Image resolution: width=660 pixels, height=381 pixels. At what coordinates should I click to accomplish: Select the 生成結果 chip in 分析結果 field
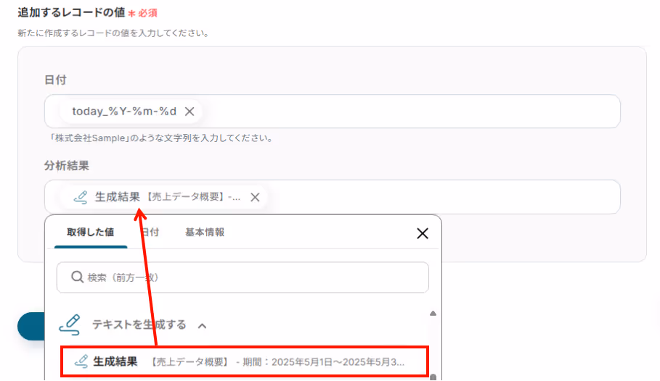[x=164, y=197]
